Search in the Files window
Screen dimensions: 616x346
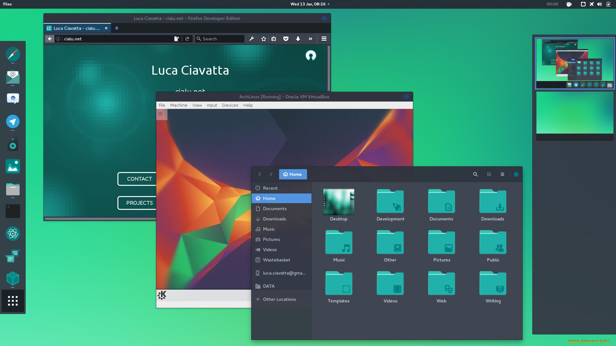click(x=475, y=174)
